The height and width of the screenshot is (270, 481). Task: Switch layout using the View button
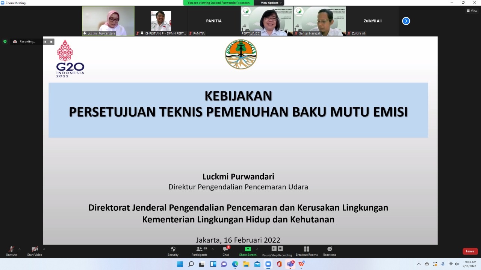(472, 11)
